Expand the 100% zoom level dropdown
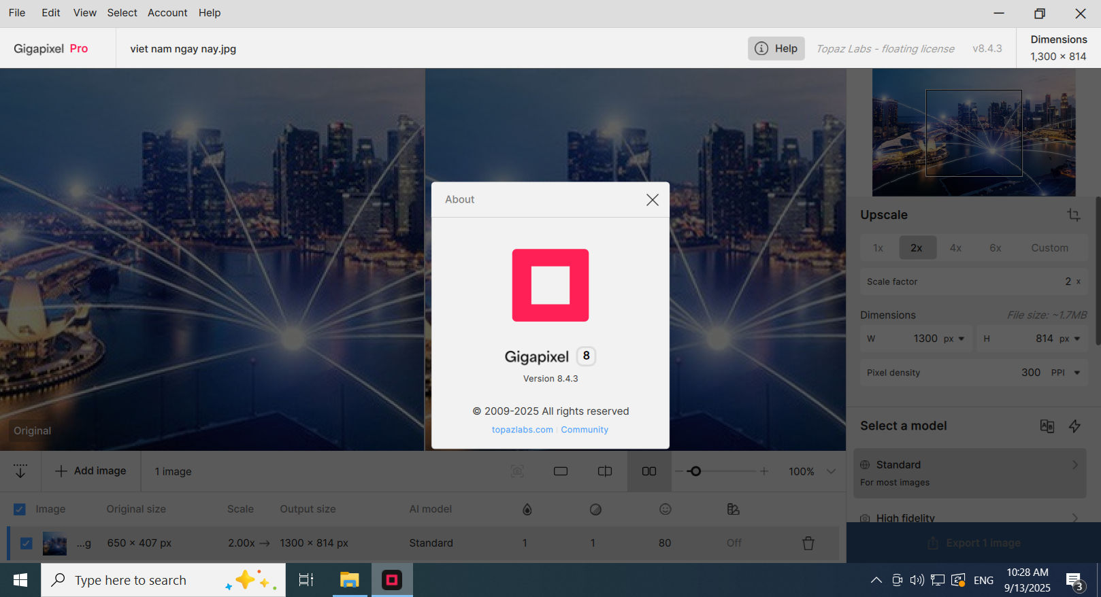1101x597 pixels. point(831,471)
